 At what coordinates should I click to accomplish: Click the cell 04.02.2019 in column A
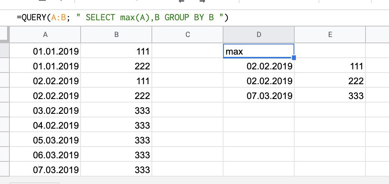tap(45, 126)
